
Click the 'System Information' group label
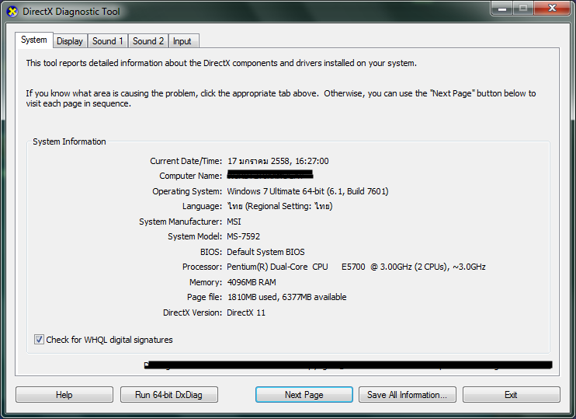pos(69,141)
